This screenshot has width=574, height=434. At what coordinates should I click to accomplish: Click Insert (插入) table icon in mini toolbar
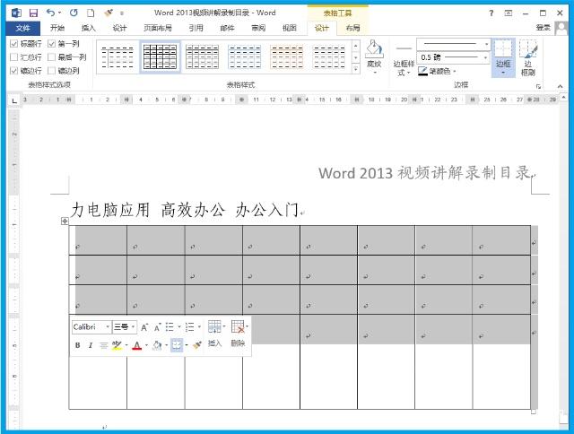point(214,334)
